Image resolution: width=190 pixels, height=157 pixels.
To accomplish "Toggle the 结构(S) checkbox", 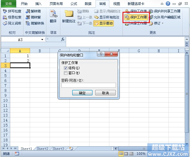I will pyautogui.click(x=66, y=68).
